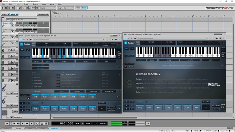Viewport: 235px width, 132px height.
Task: Open the Sound menu
Action: tap(35, 4)
